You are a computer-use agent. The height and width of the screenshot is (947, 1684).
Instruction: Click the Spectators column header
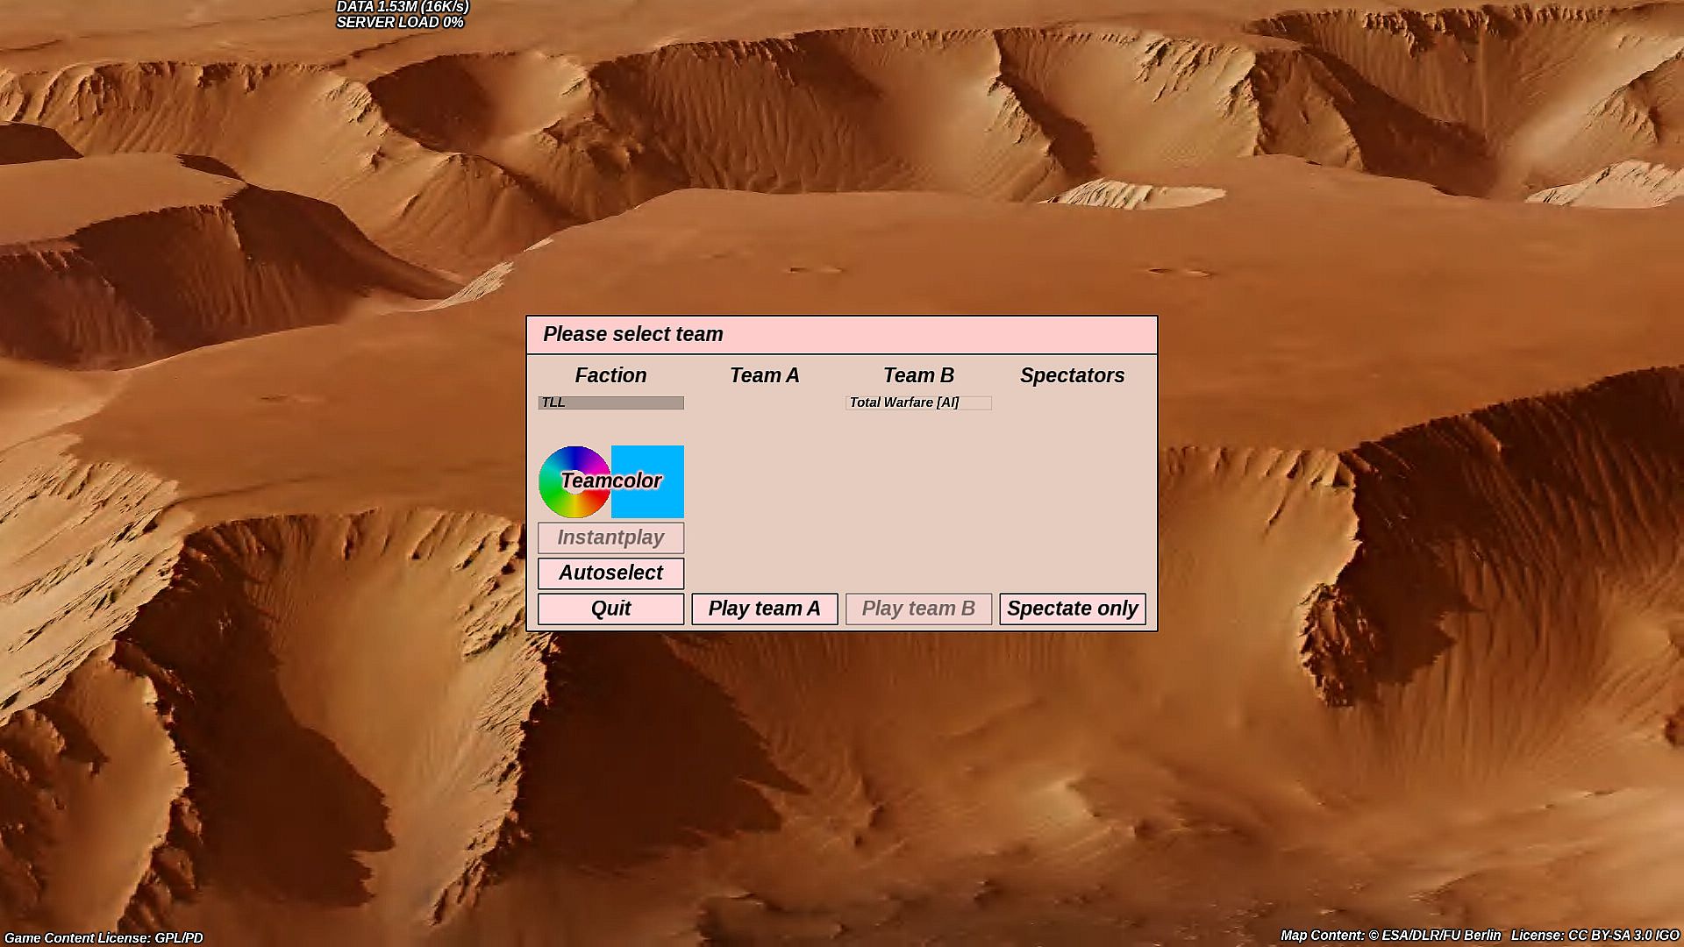click(1072, 375)
